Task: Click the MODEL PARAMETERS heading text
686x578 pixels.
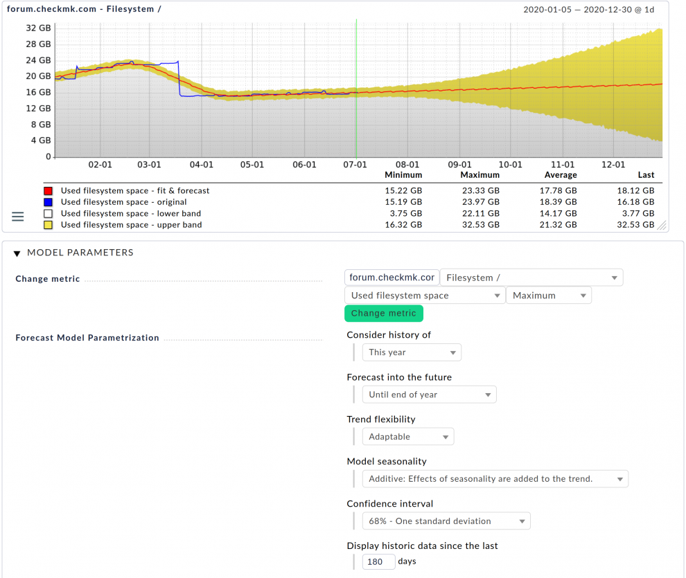Action: (x=80, y=253)
